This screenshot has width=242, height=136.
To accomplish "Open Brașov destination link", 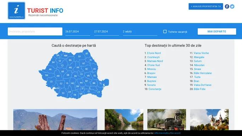I will (151, 73).
